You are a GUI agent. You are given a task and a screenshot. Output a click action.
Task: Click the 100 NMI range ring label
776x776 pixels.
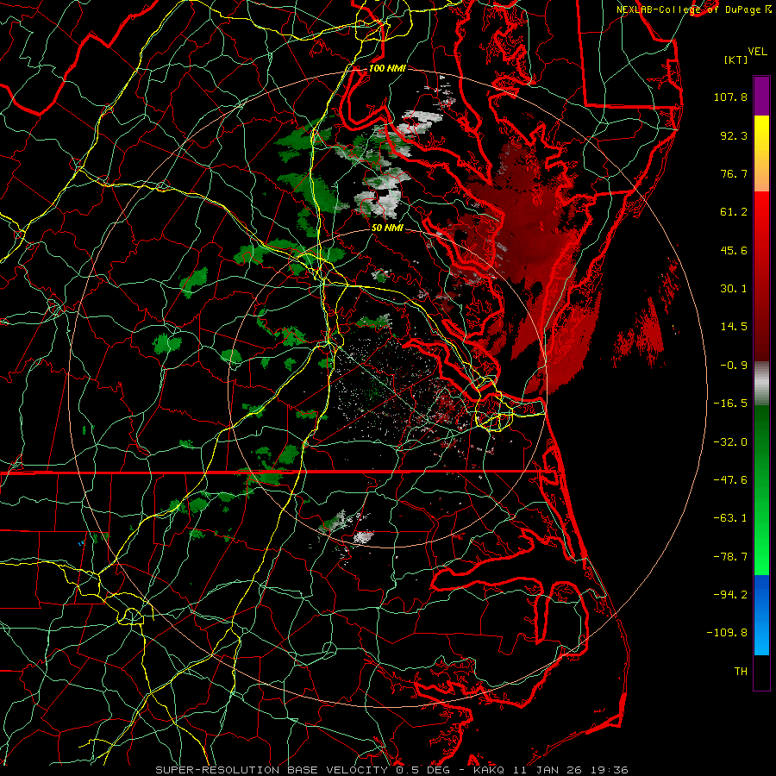(x=387, y=68)
